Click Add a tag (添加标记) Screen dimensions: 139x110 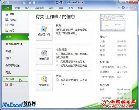(x=121, y=50)
